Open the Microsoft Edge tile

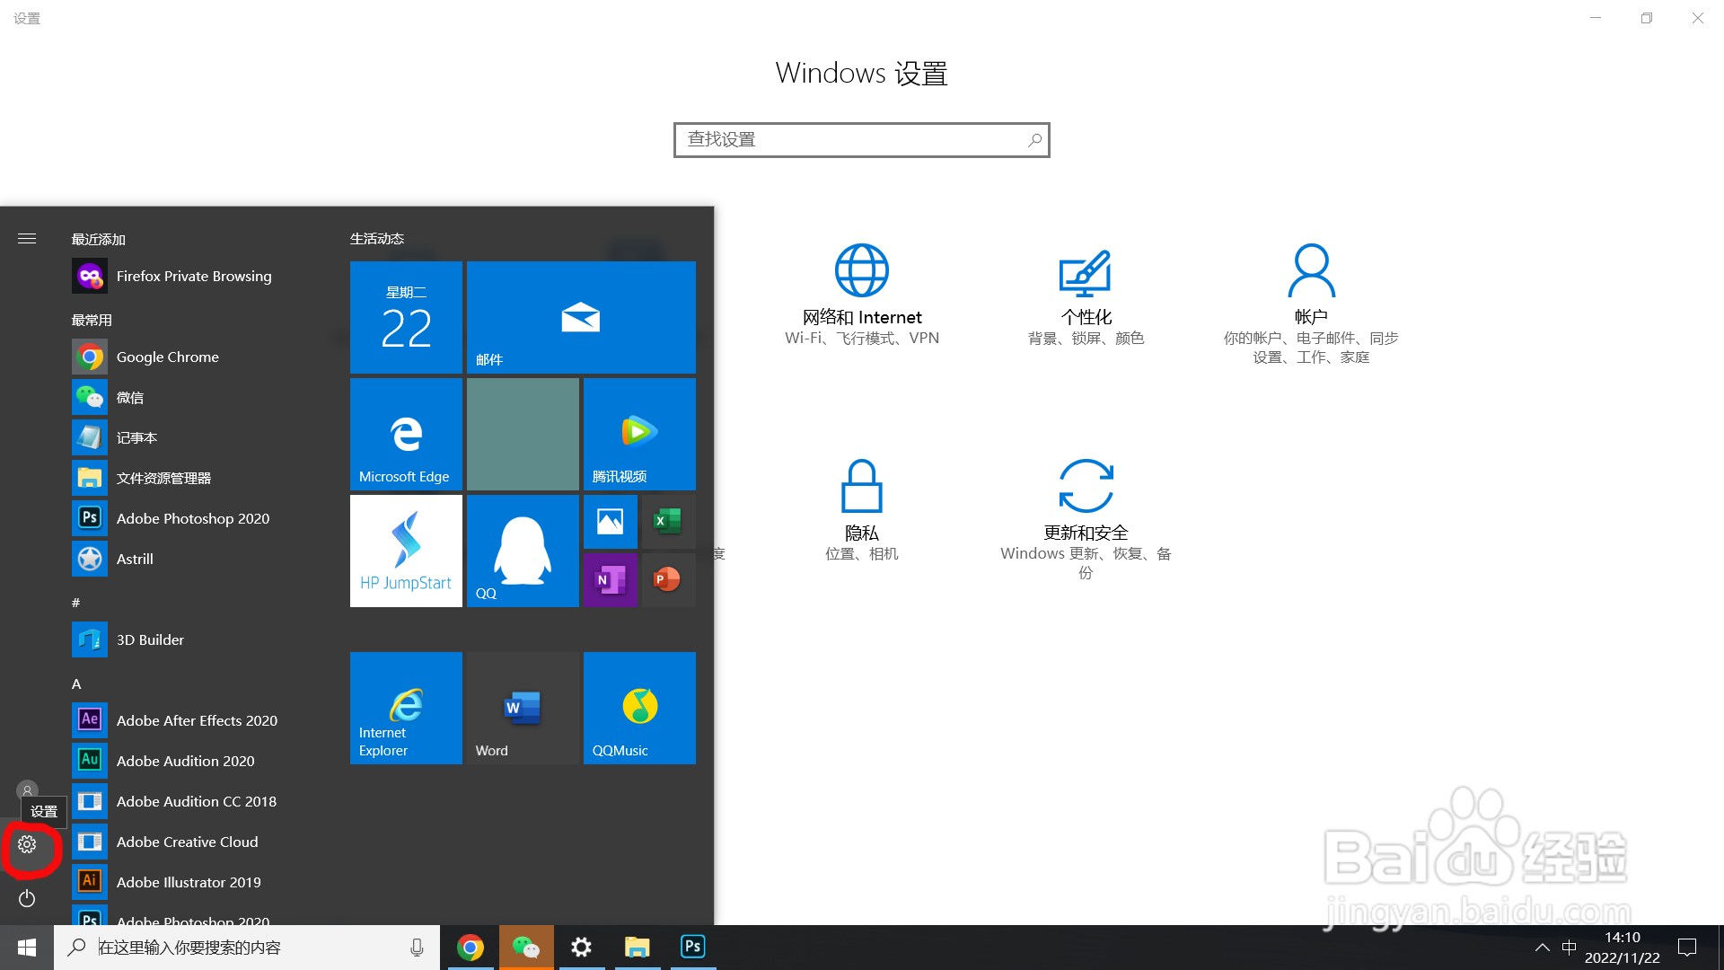pos(406,434)
